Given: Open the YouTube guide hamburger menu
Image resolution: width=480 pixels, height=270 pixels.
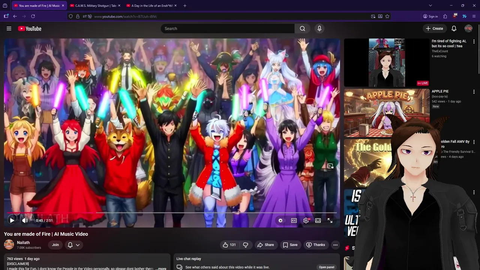Looking at the screenshot, I should coord(9,28).
